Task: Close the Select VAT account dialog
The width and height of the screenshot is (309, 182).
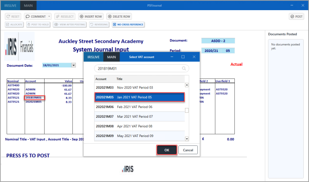Action: [194, 57]
